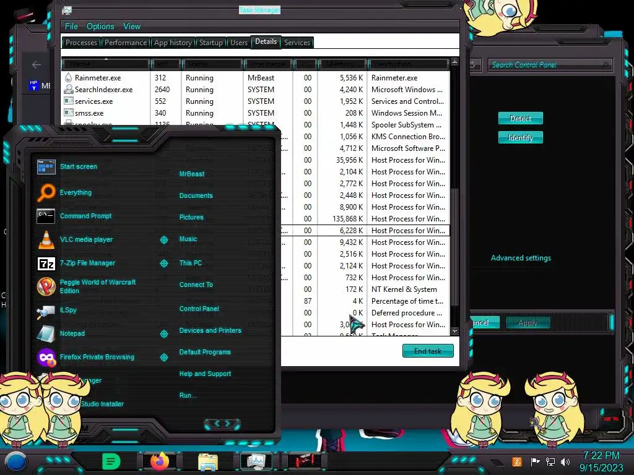The height and width of the screenshot is (475, 634).
Task: Switch to Startup tab
Action: (211, 43)
